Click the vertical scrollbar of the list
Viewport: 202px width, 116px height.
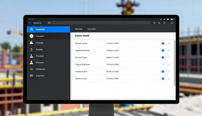point(175,63)
